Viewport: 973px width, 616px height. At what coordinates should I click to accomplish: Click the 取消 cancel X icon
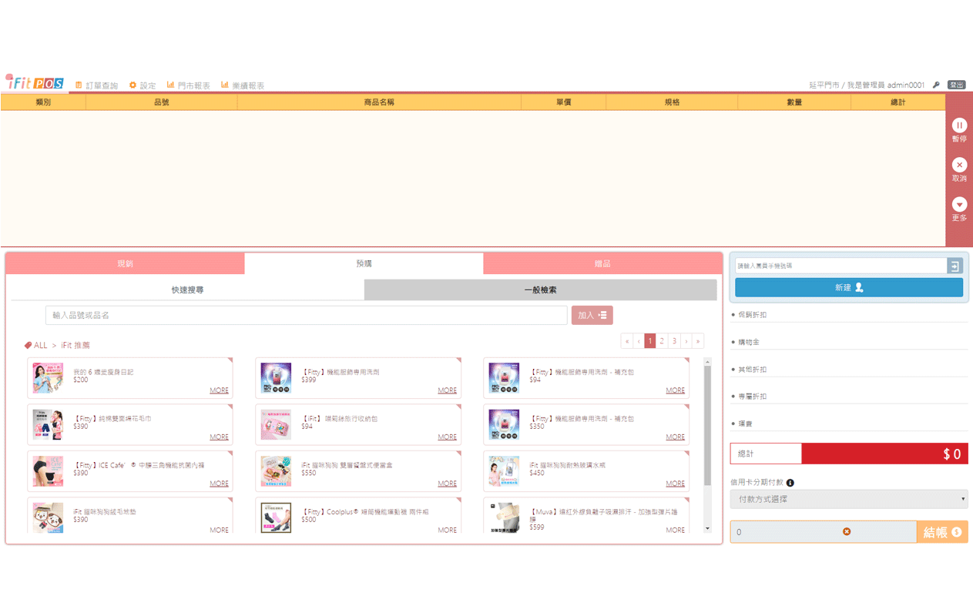coord(959,165)
